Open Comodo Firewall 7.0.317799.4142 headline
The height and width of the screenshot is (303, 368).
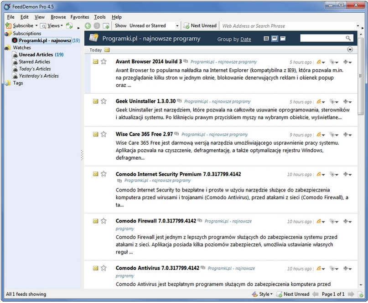[x=156, y=221]
